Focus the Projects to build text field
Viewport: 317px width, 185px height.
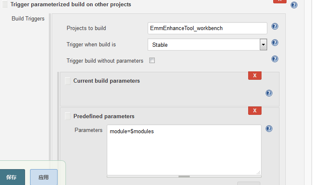pyautogui.click(x=207, y=28)
